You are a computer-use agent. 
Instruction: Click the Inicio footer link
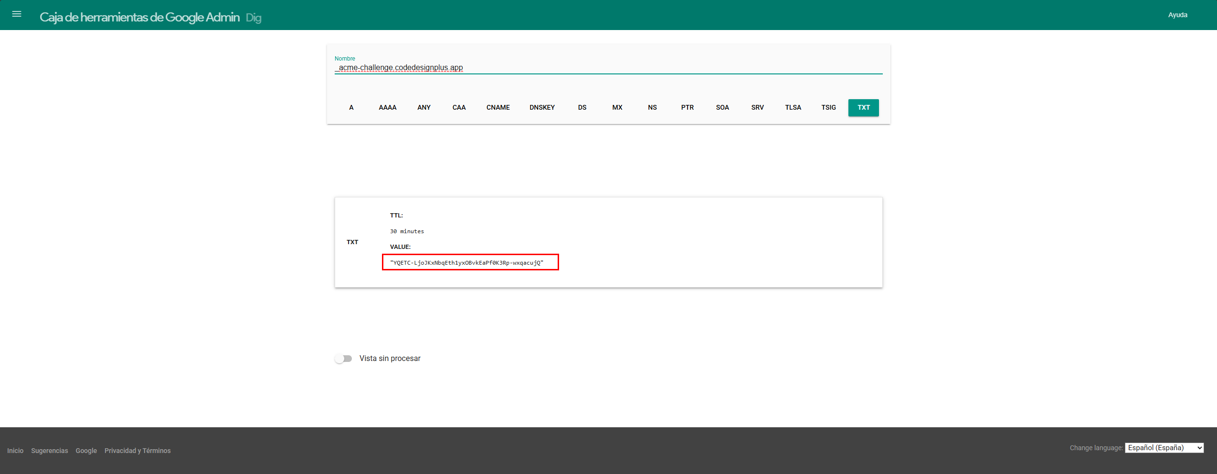[15, 451]
